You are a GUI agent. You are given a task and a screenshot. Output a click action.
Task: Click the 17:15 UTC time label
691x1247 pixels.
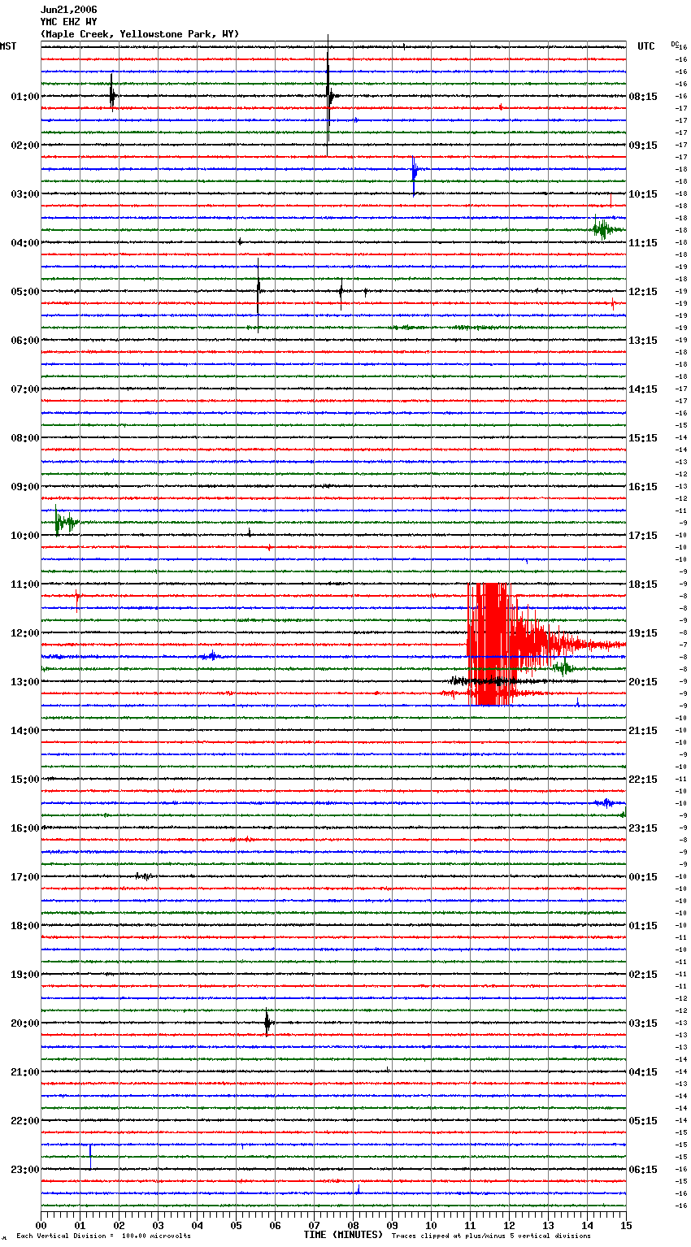pos(643,536)
